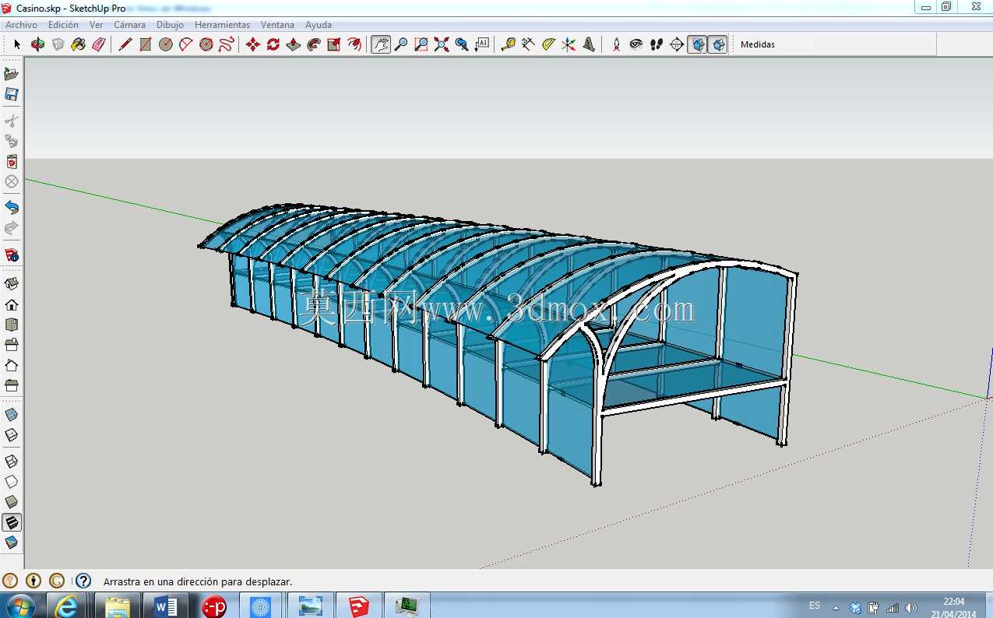Activate the Axes tool
The height and width of the screenshot is (618, 993).
[x=569, y=44]
